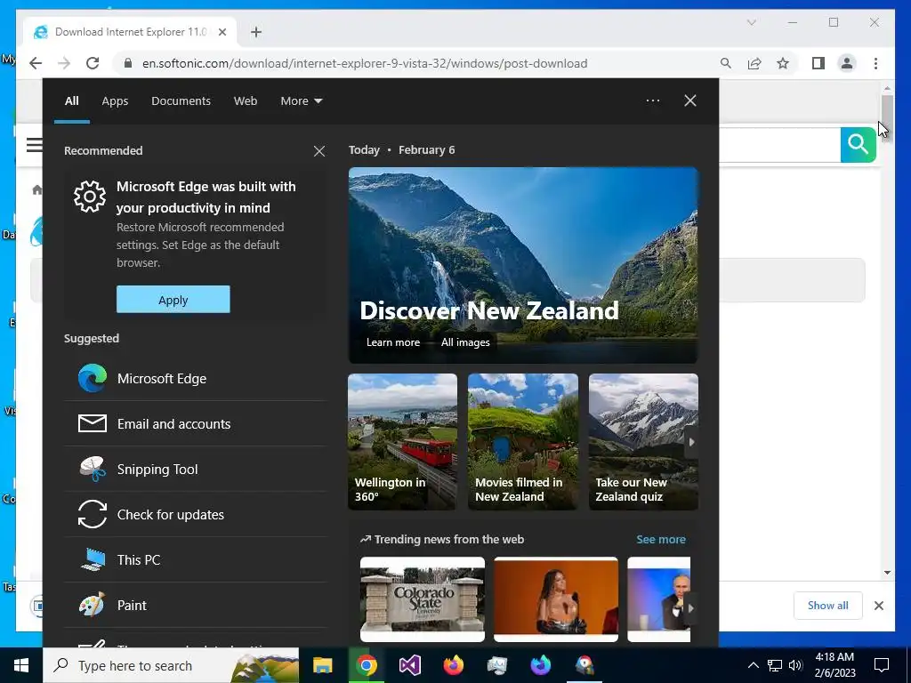911x683 pixels.
Task: Open the notification center icon
Action: [882, 665]
